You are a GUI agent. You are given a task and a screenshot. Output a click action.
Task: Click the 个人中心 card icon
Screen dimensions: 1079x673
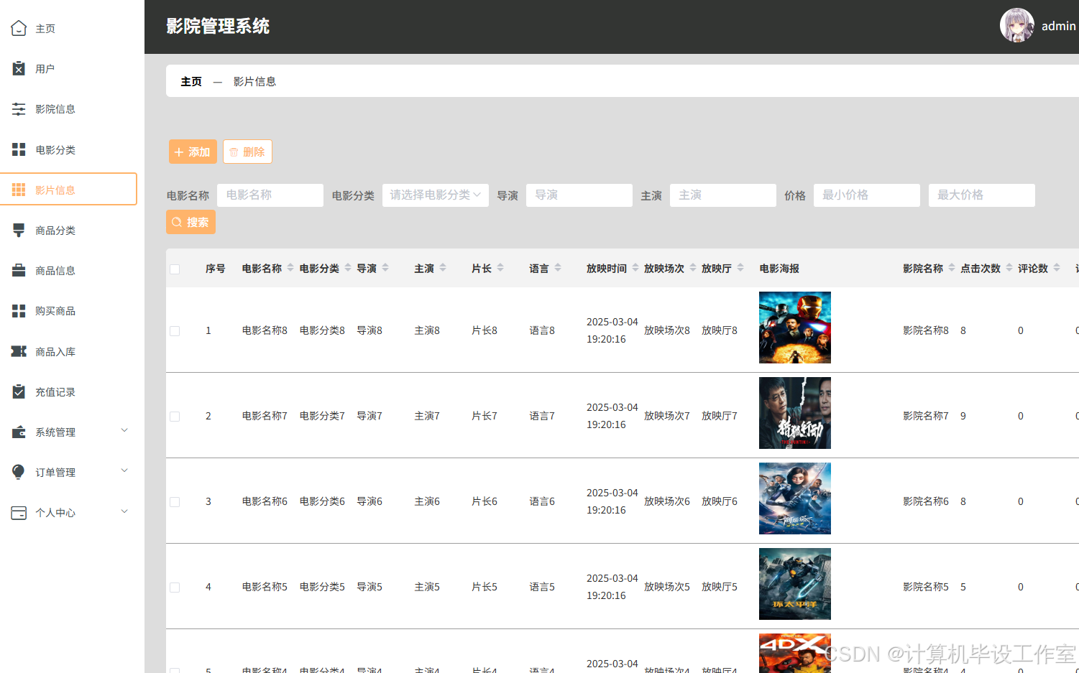coord(19,513)
